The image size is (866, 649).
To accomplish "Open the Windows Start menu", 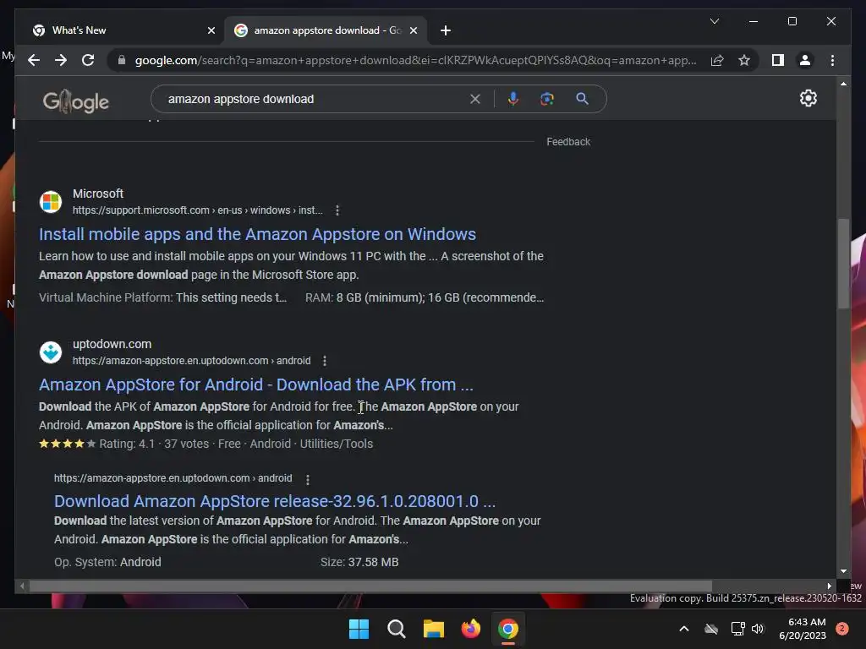I will coord(359,629).
